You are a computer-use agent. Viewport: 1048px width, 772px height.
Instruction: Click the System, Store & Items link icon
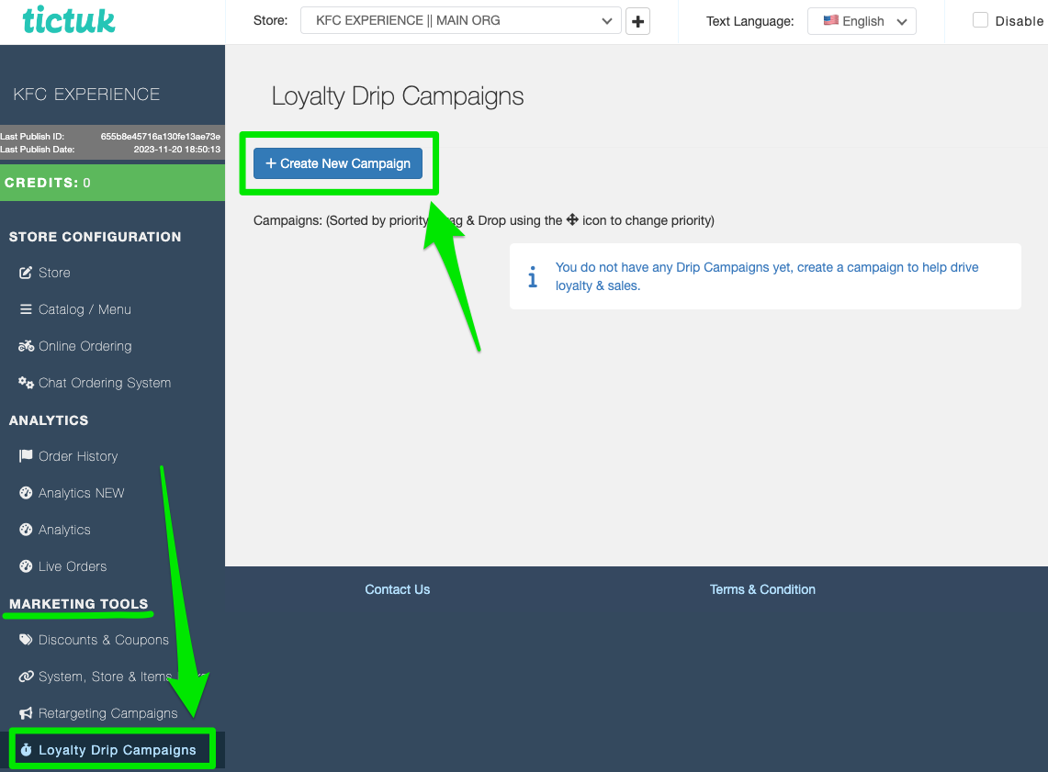26,677
